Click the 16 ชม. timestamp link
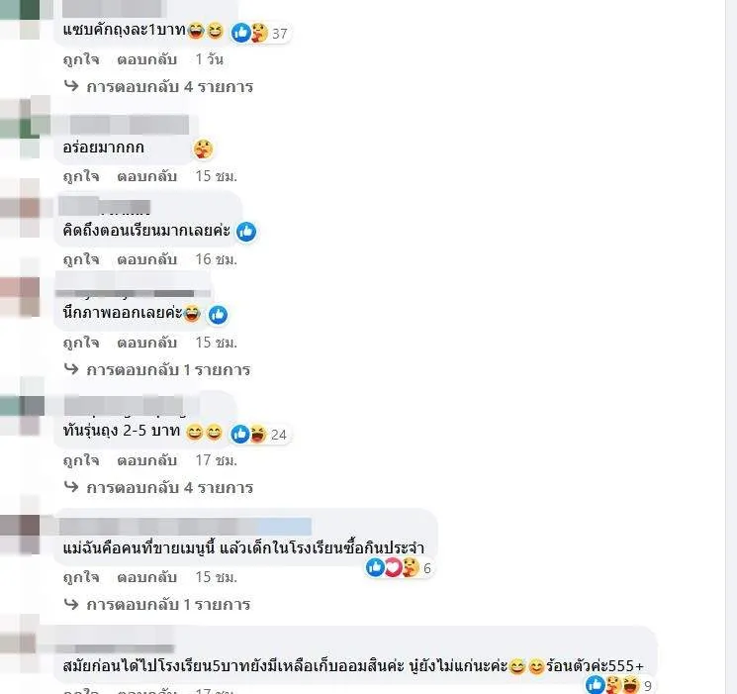737x694 pixels. pos(217,259)
